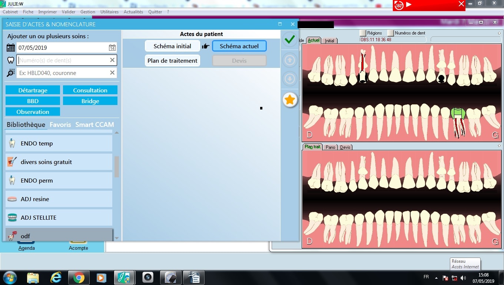Click the Plan de traitement button
This screenshot has height=285, width=504.
click(172, 60)
